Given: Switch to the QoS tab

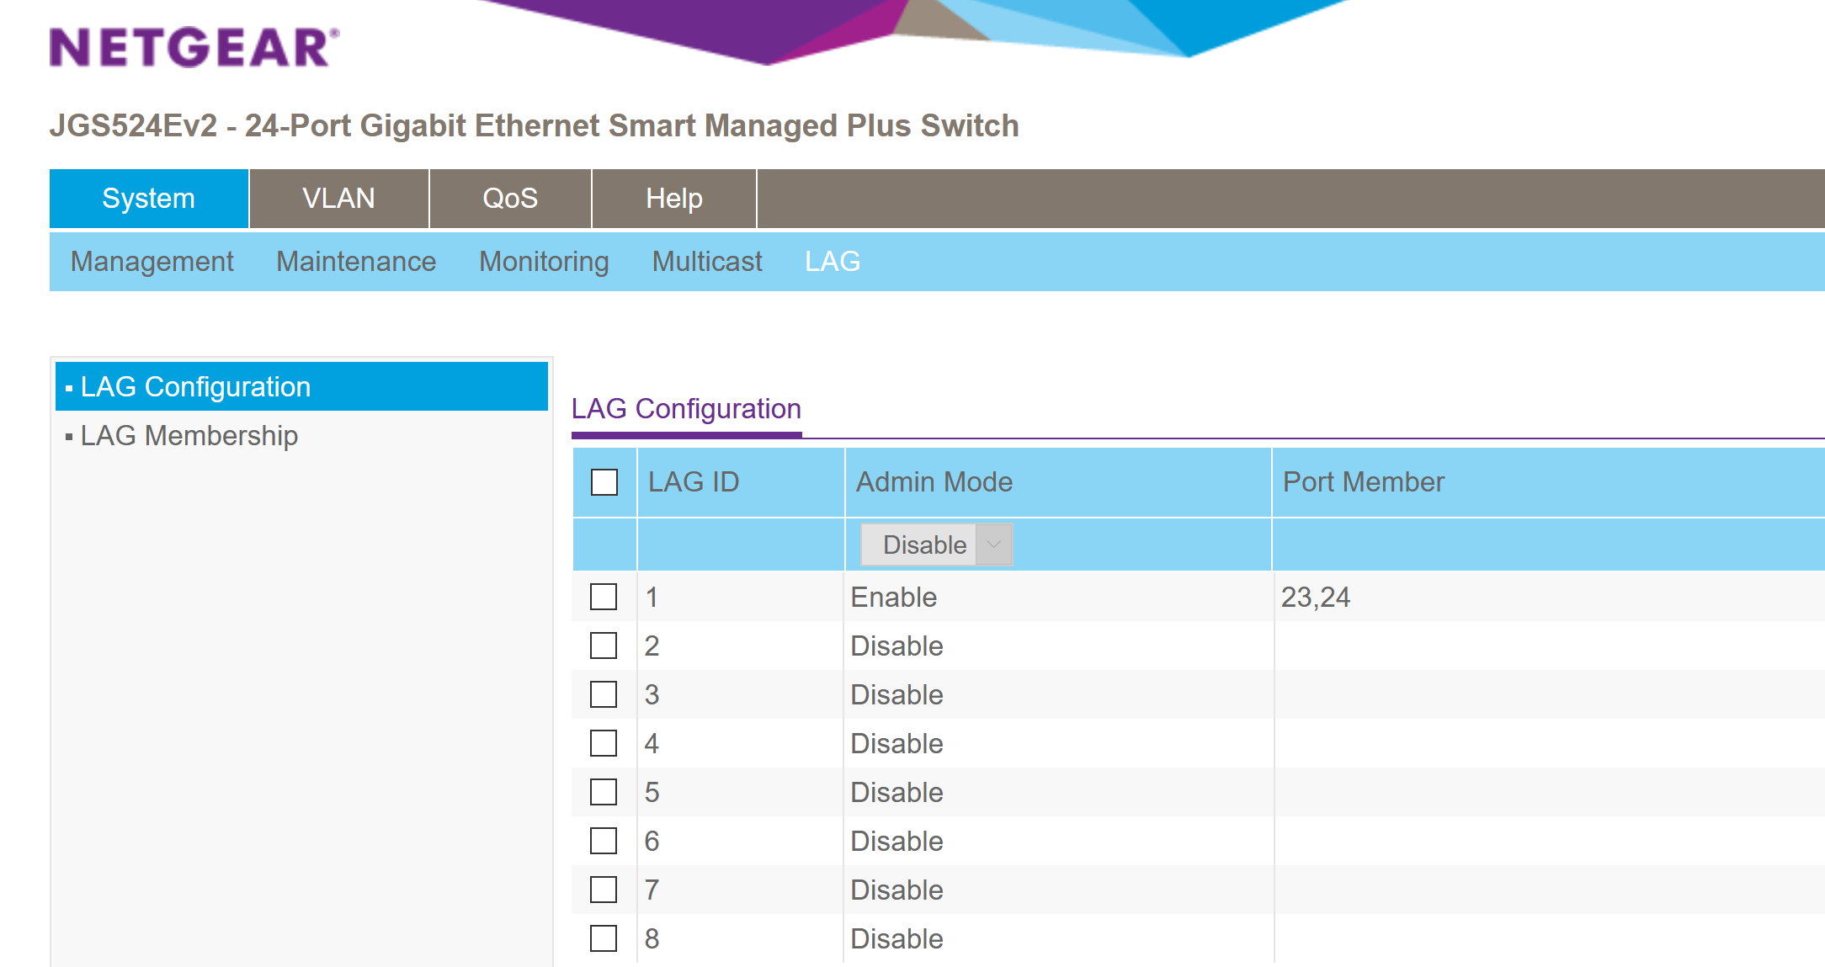Looking at the screenshot, I should pos(509,199).
